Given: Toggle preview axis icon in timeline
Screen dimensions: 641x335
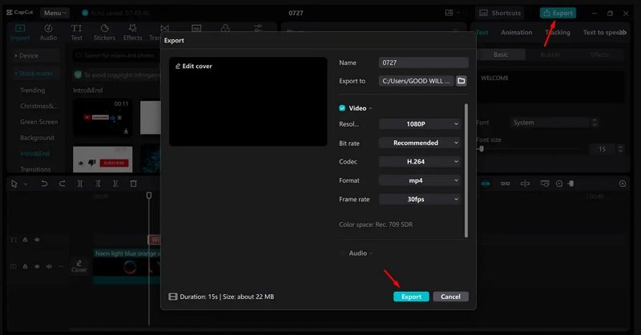Looking at the screenshot, I should [x=545, y=184].
